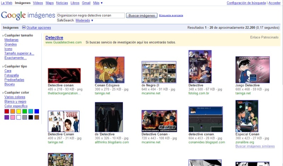Pick the purple color swatch
Screen dimensions: 283x166
pos(7,118)
